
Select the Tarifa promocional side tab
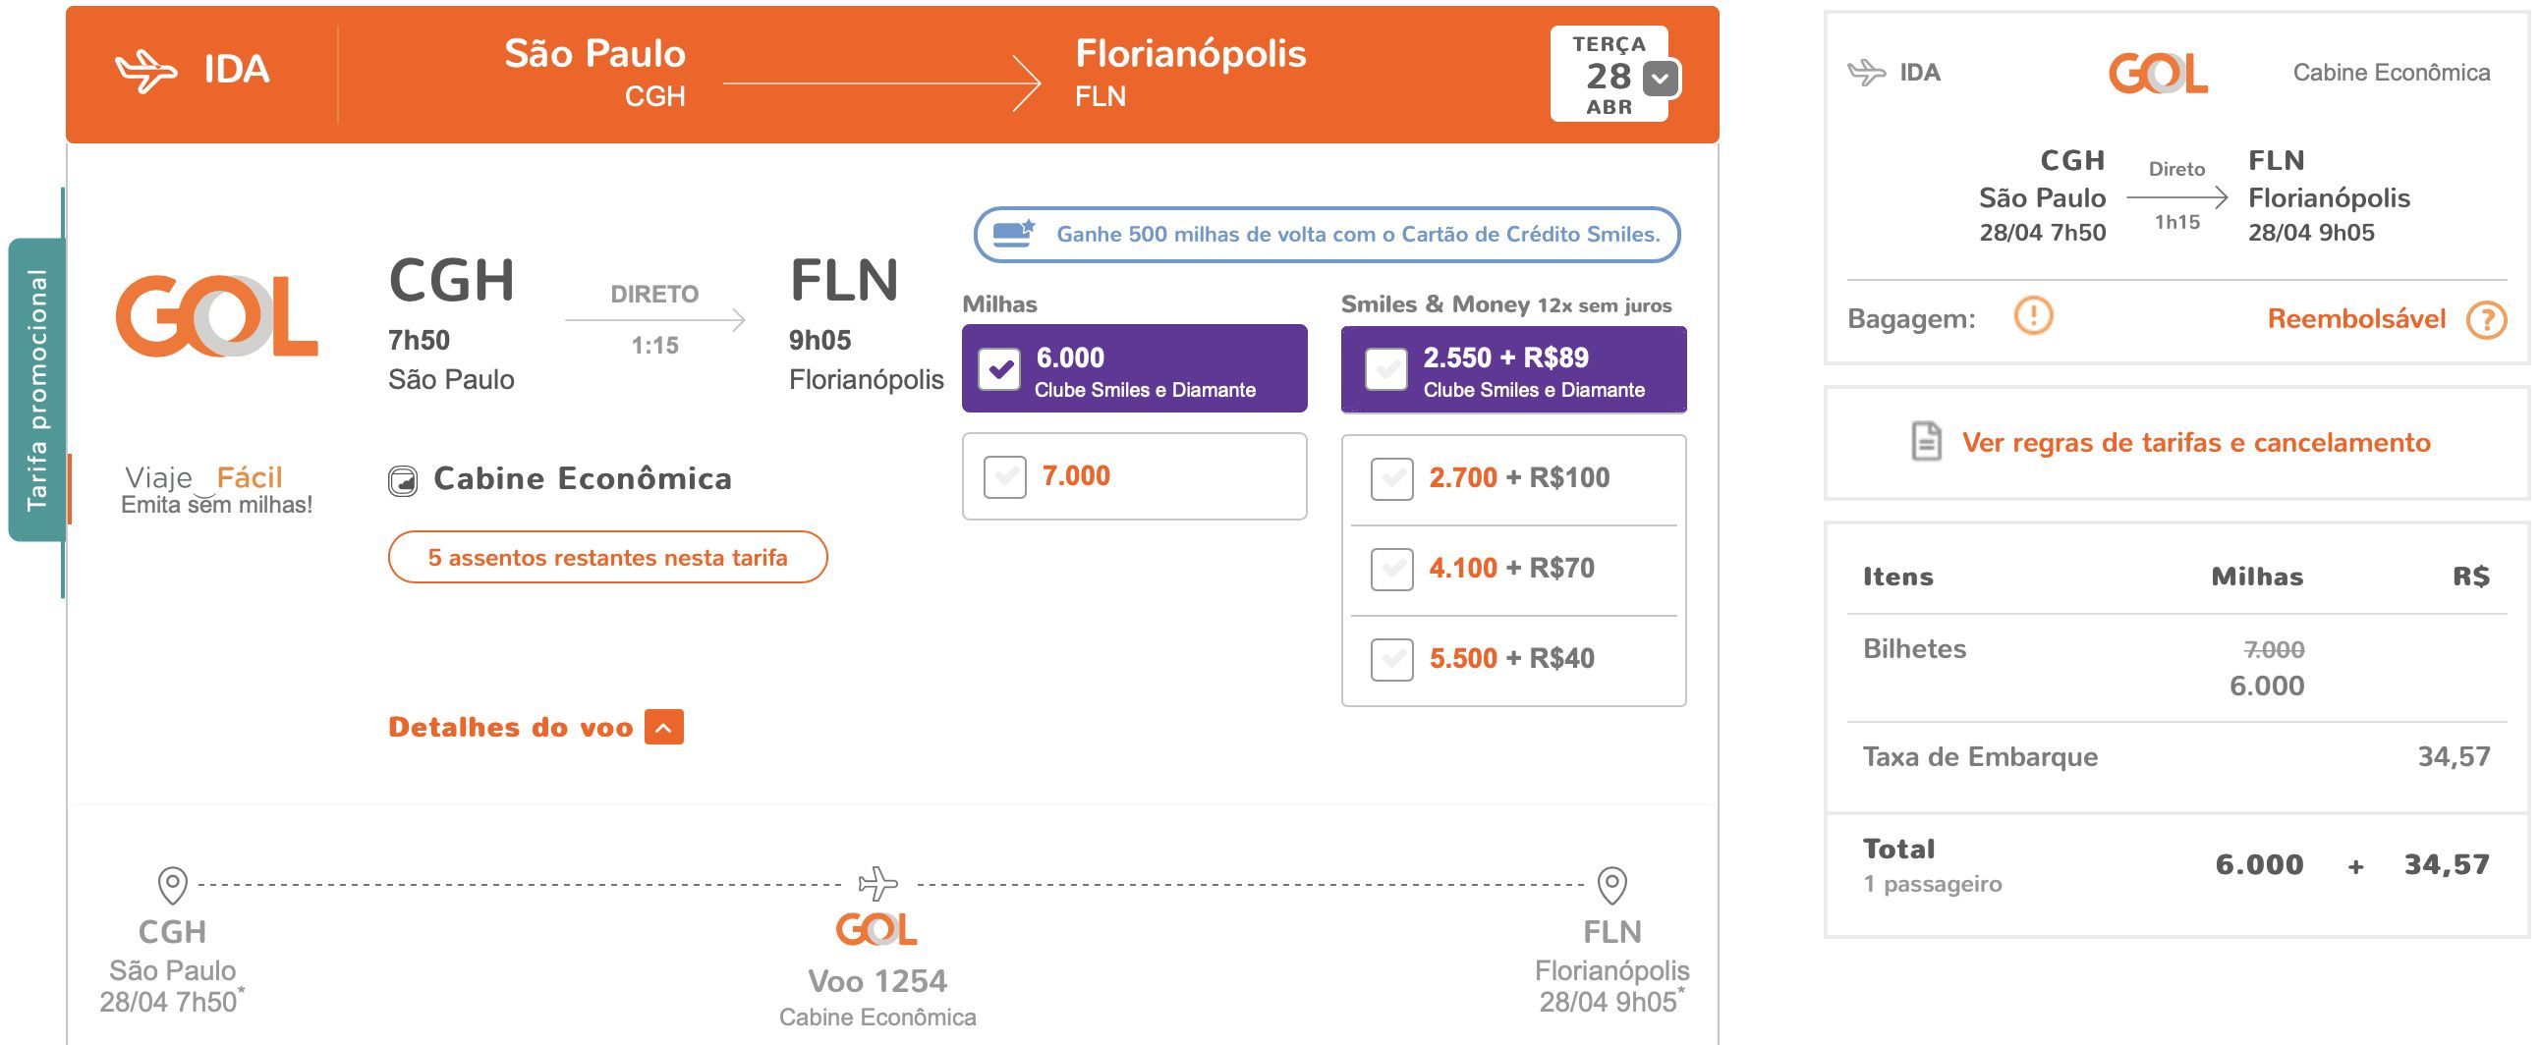36,390
